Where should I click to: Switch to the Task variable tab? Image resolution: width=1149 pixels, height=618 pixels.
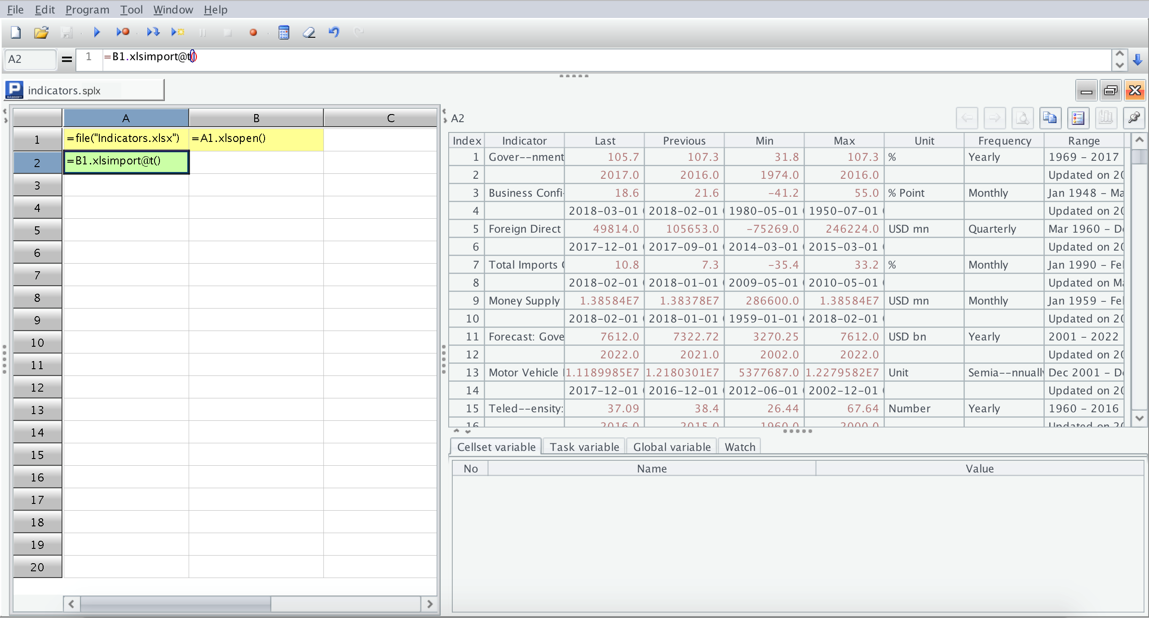coord(584,447)
